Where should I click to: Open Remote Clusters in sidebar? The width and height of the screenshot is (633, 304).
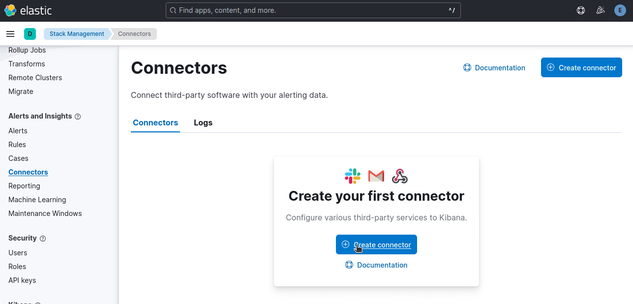click(35, 78)
